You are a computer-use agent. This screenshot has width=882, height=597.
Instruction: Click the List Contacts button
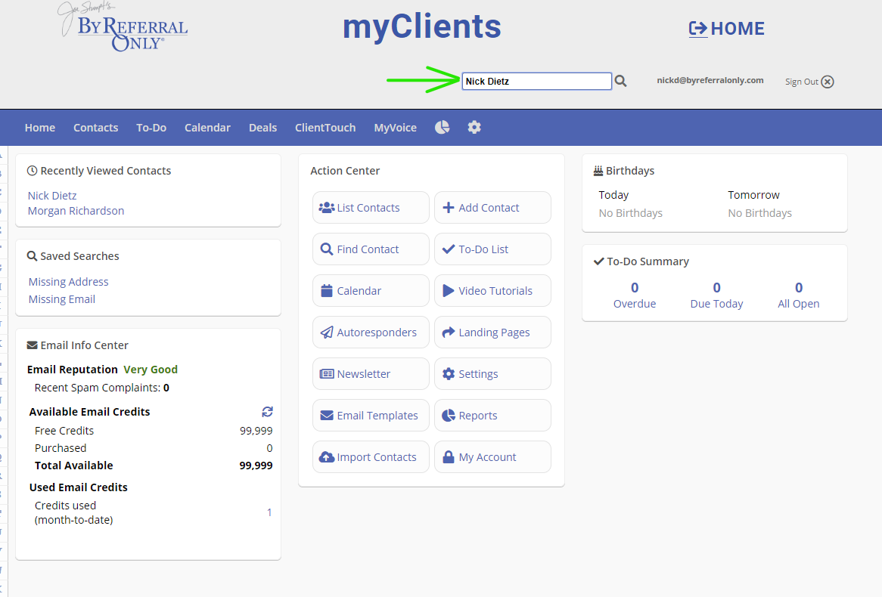pos(371,207)
